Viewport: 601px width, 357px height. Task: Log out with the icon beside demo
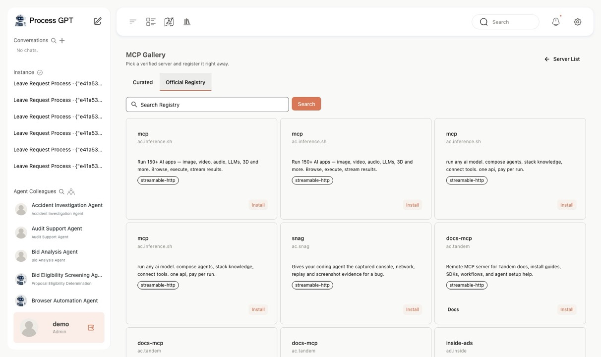pyautogui.click(x=91, y=328)
